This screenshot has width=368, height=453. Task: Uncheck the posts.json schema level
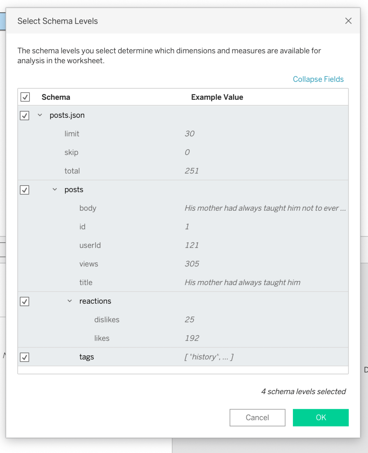click(x=24, y=116)
